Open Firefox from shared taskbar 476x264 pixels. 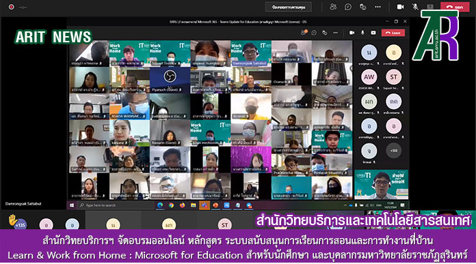coord(182,205)
